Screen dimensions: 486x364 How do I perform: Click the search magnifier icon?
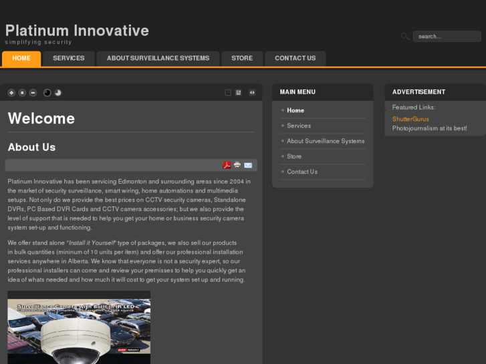[405, 36]
